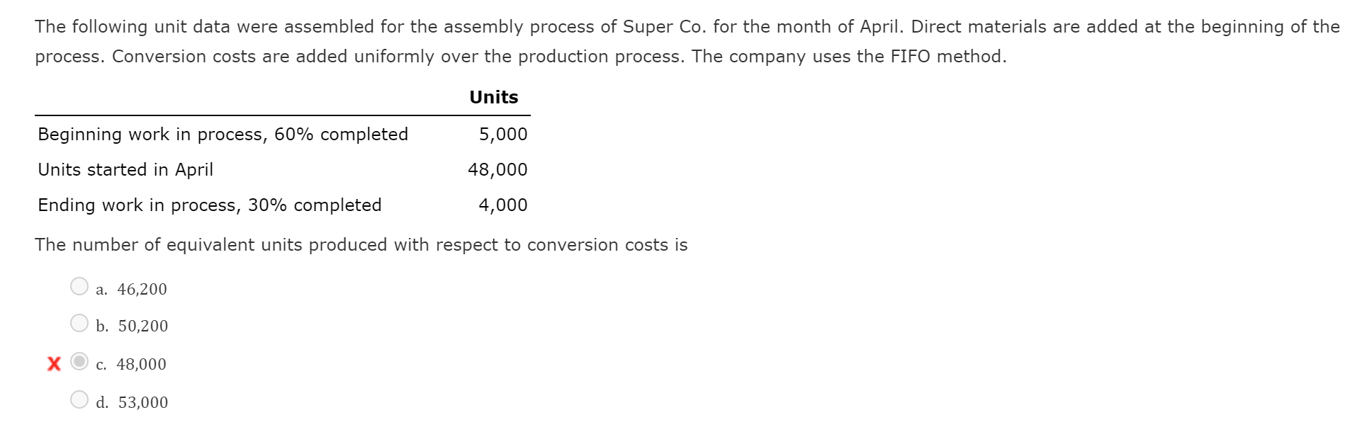The width and height of the screenshot is (1350, 432).
Task: Click the radio button beside 53,000
Action: pyautogui.click(x=79, y=399)
